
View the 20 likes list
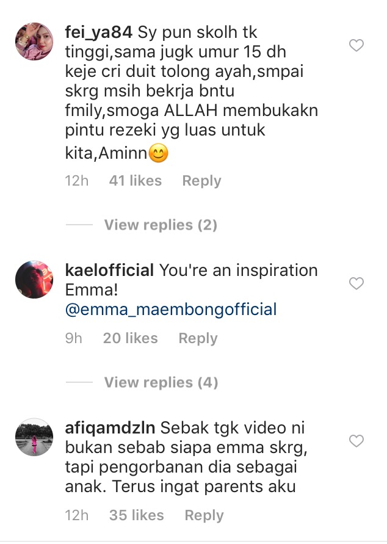pos(131,338)
